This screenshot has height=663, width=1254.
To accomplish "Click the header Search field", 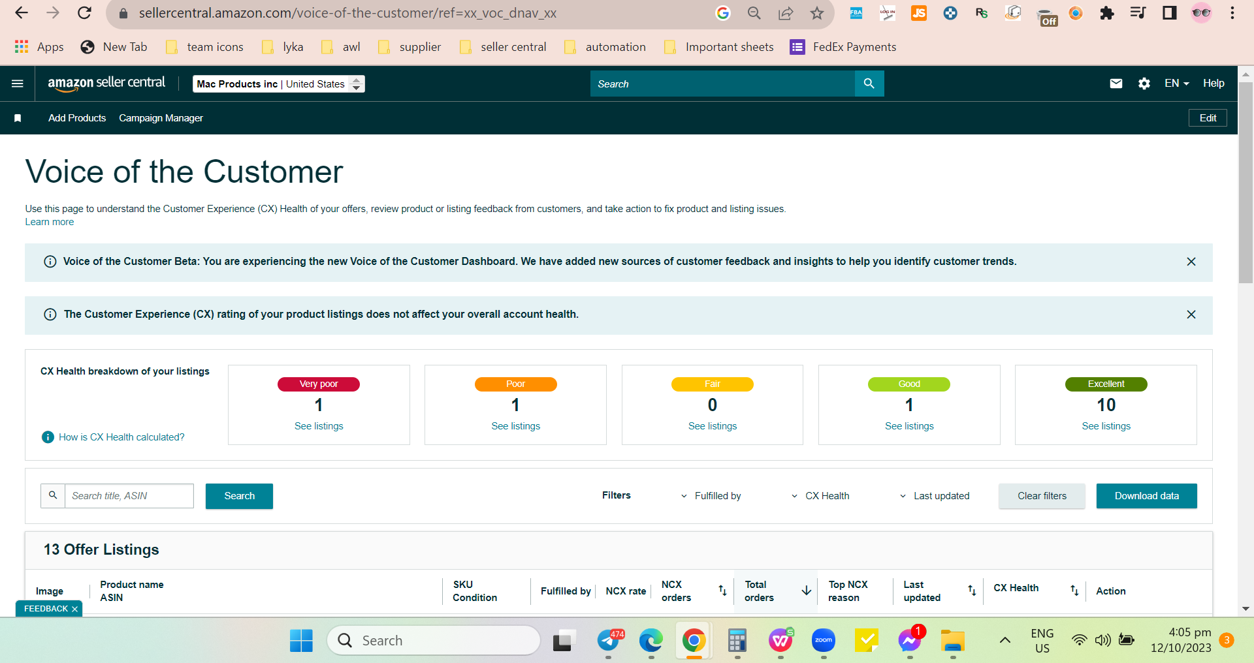I will (722, 84).
